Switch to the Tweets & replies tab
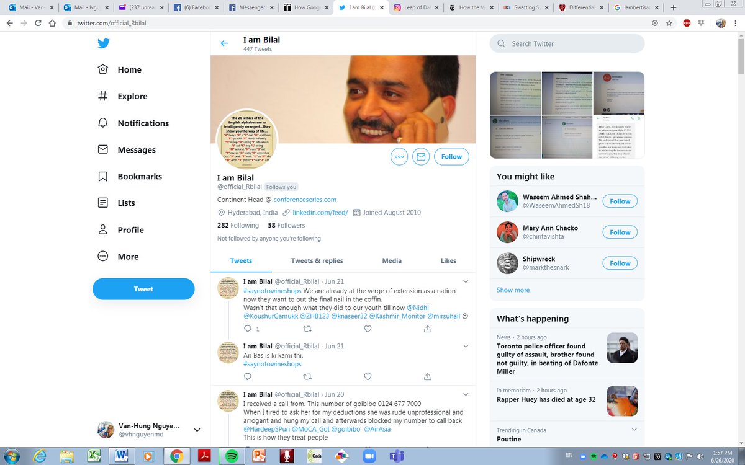This screenshot has width=745, height=465. click(x=317, y=260)
